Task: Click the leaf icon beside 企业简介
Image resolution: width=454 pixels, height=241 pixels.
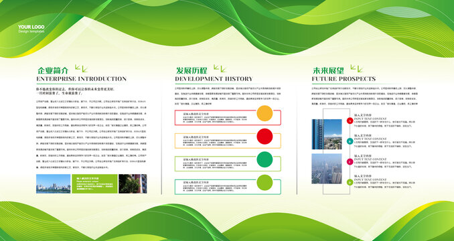Action: coord(81,68)
